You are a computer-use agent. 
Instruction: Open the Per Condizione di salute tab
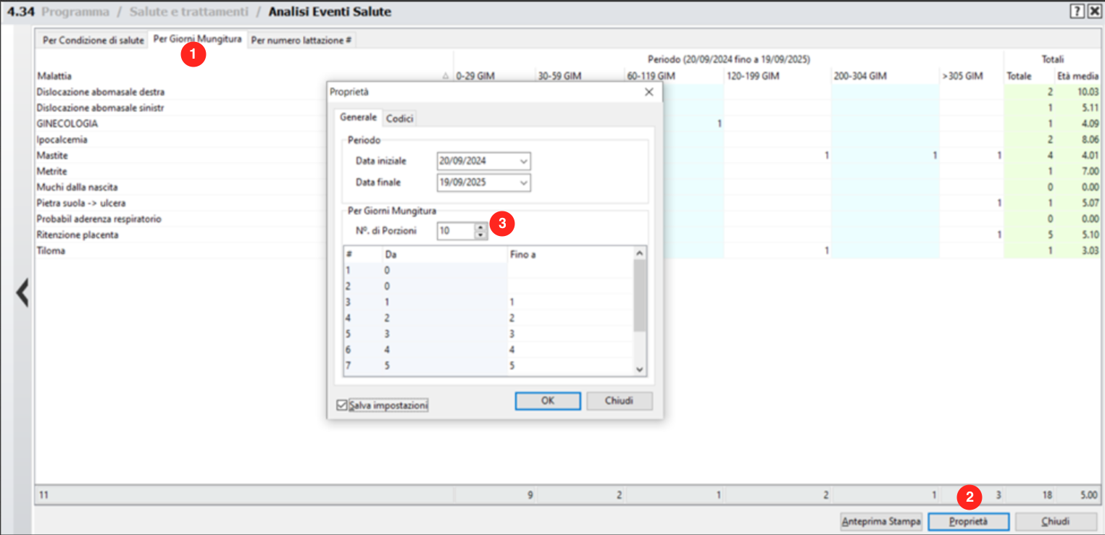(93, 41)
